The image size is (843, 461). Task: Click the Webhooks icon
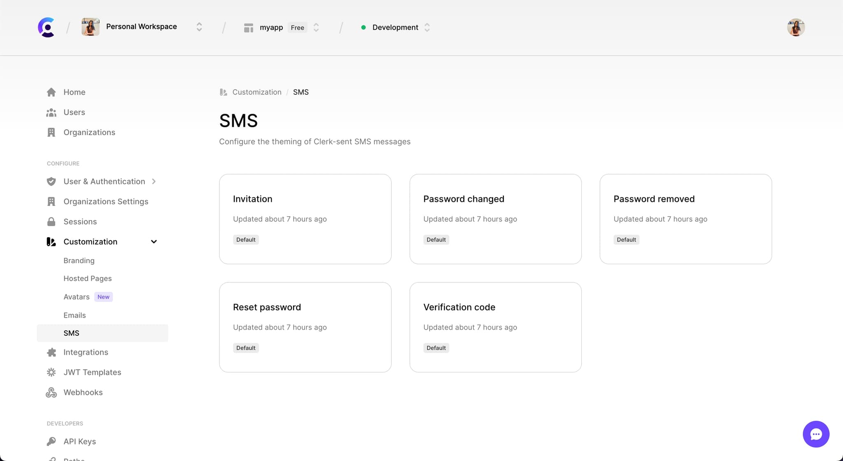(x=51, y=392)
